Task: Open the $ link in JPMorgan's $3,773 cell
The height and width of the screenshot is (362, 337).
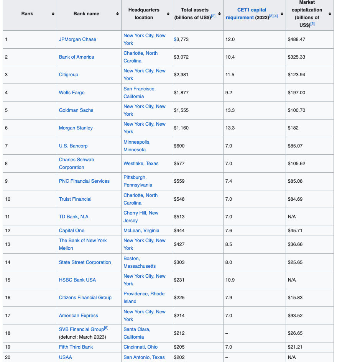Action: tap(175, 39)
